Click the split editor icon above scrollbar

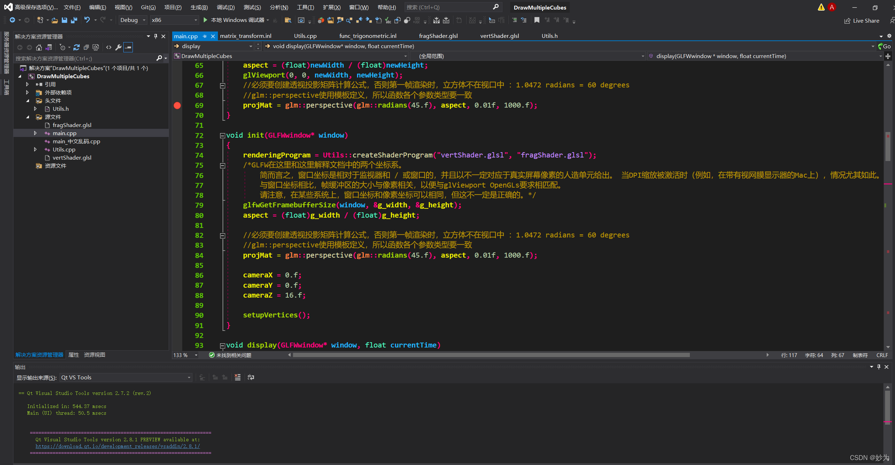(x=888, y=56)
